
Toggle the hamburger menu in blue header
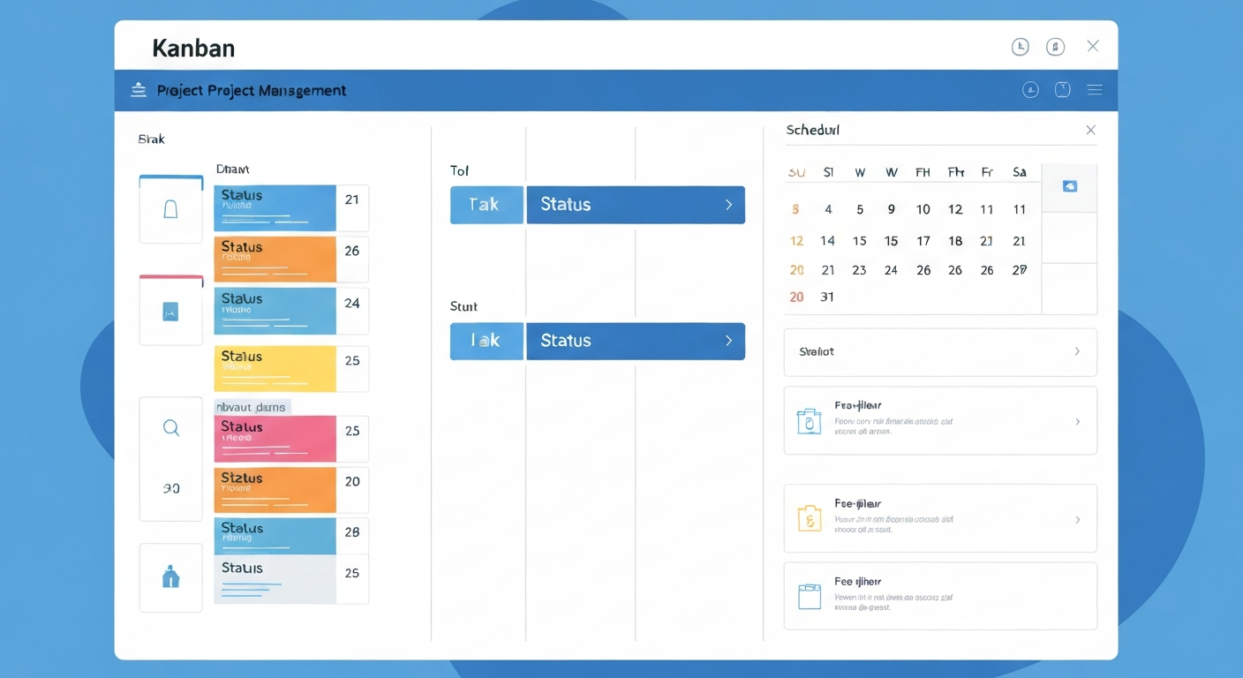click(x=1094, y=89)
